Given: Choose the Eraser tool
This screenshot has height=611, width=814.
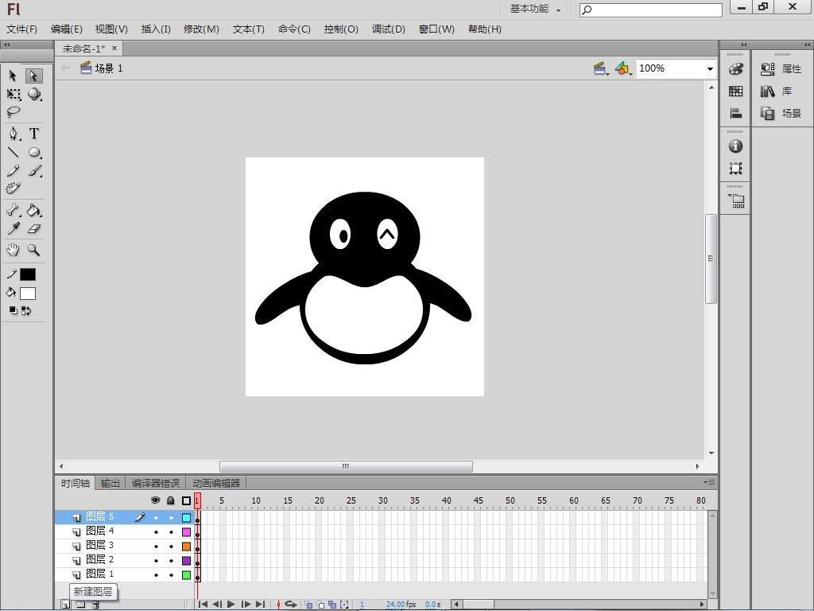Looking at the screenshot, I should coord(34,228).
